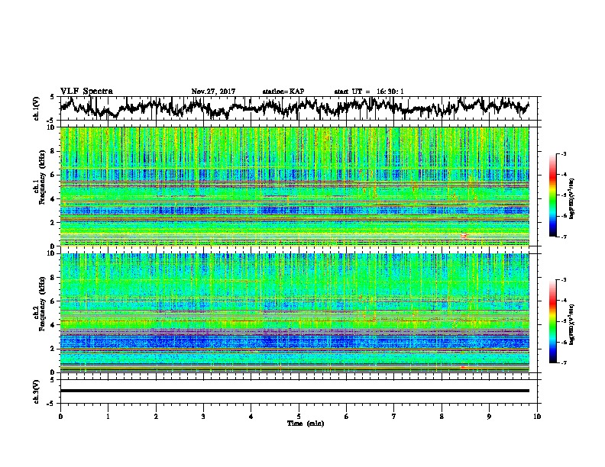Click the "7" tick on the time axis
The height and width of the screenshot is (467, 605).
[x=394, y=416]
